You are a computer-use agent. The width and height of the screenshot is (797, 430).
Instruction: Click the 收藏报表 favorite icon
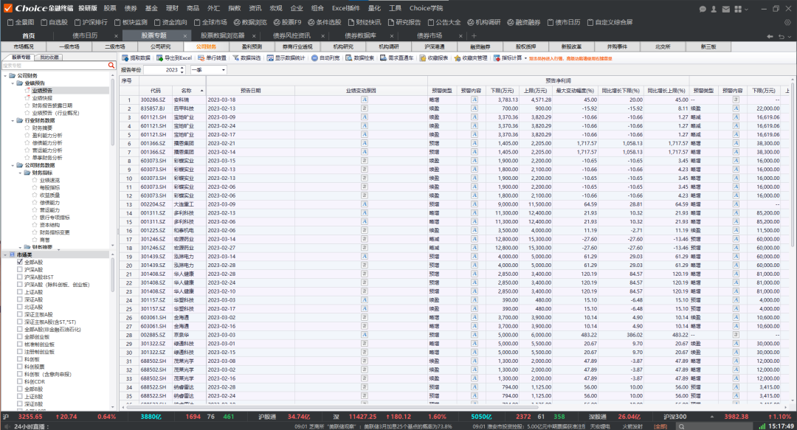(x=422, y=58)
